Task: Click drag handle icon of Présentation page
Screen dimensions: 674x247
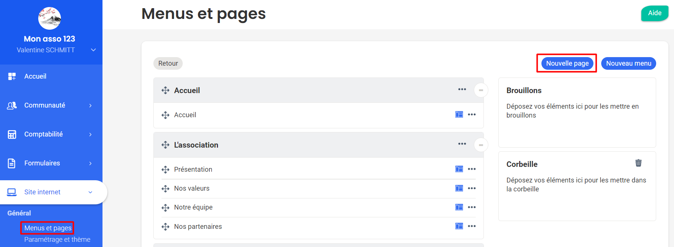Action: pyautogui.click(x=165, y=169)
